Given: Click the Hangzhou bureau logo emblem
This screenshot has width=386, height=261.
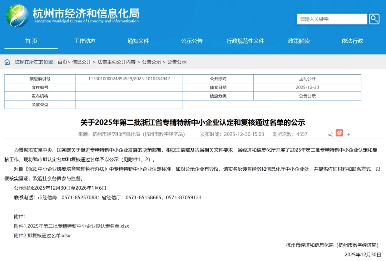Looking at the screenshot, I should [17, 16].
